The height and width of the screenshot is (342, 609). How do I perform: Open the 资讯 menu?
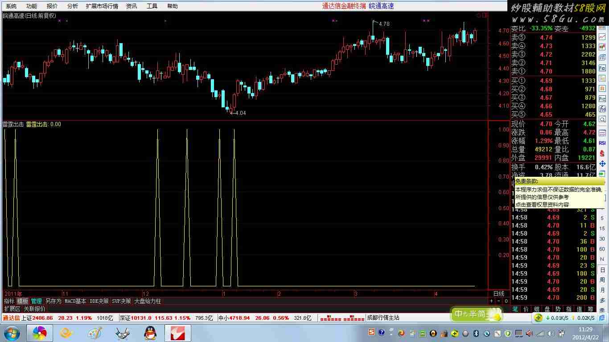click(132, 6)
